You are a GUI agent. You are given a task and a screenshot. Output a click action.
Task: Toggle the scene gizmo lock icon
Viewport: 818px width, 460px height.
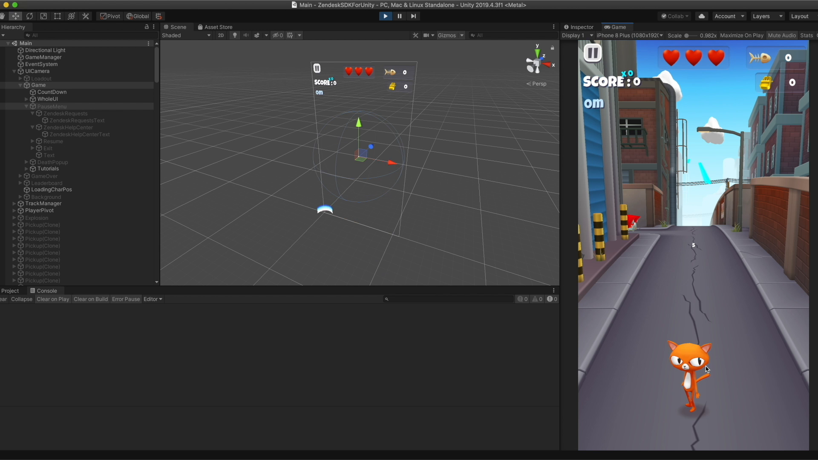click(x=553, y=48)
